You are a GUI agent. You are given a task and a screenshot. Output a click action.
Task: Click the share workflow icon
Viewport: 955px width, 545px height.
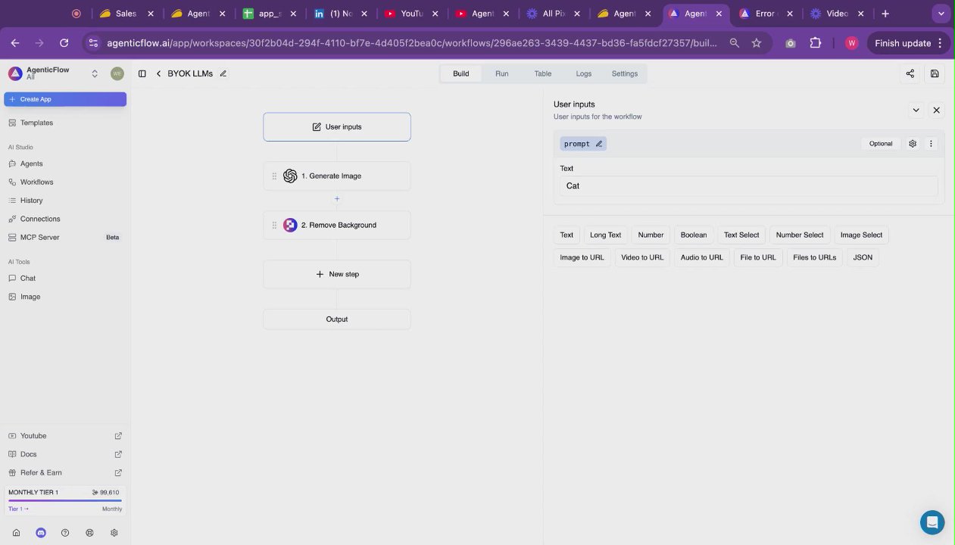click(910, 73)
